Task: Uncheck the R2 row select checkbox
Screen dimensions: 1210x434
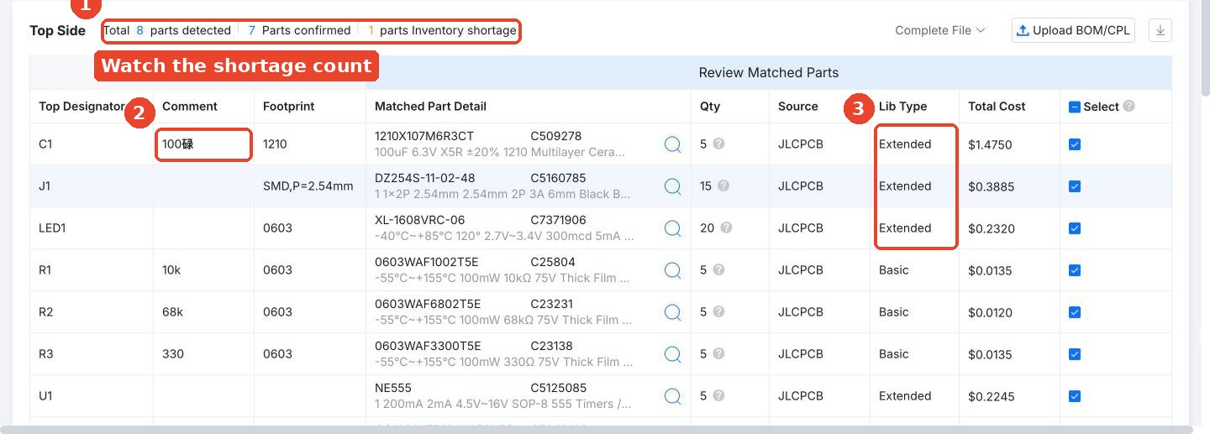Action: point(1074,312)
